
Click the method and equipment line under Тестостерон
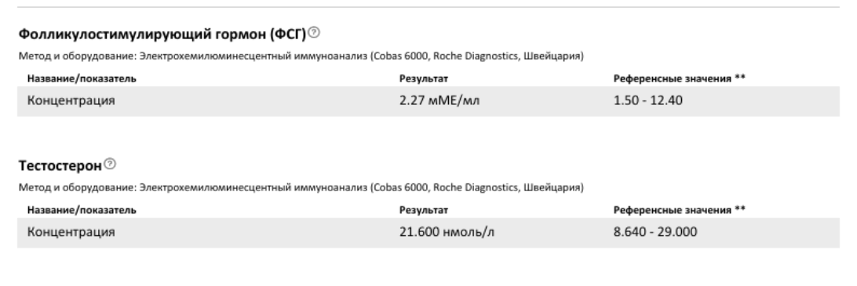tap(301, 188)
